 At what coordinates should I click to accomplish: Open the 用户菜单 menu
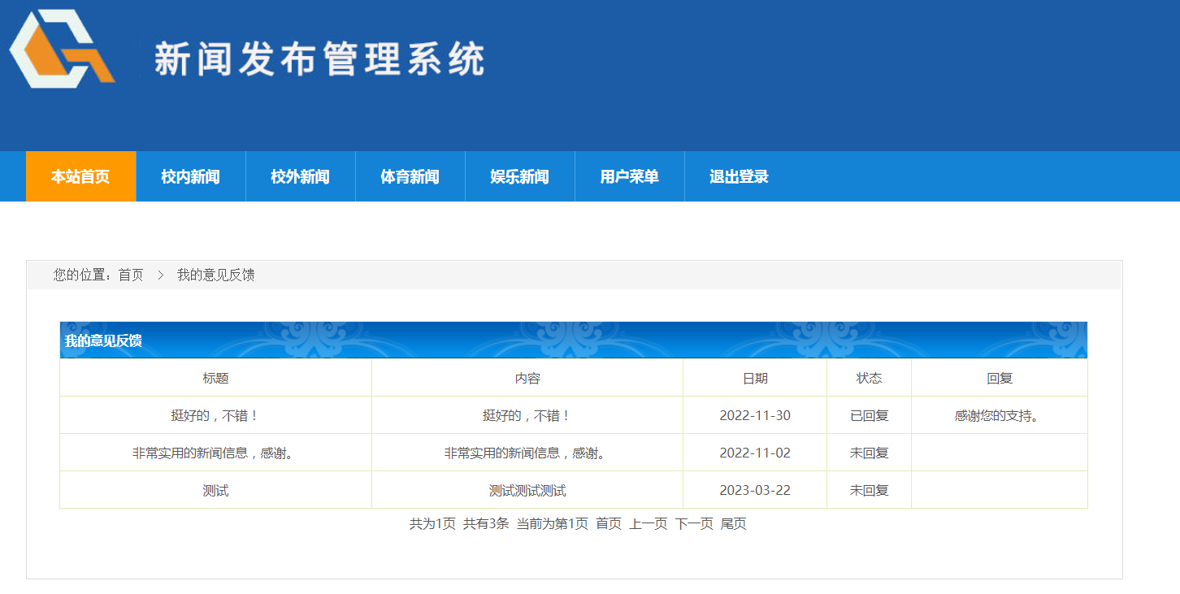click(x=629, y=176)
